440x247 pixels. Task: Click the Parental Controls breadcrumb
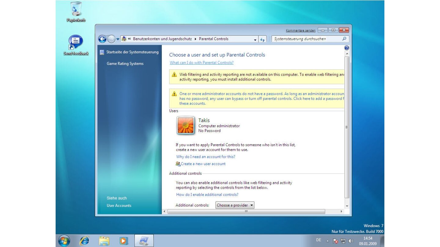click(214, 39)
